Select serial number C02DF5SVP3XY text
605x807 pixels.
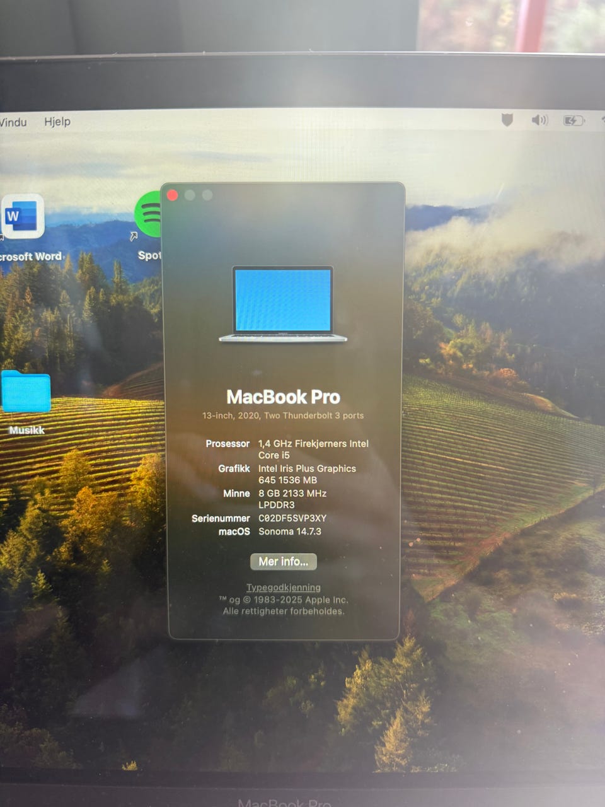[292, 518]
